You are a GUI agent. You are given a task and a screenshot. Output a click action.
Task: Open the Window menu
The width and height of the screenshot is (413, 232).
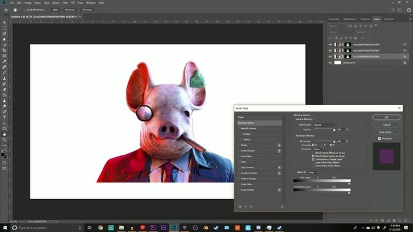[x=90, y=3]
